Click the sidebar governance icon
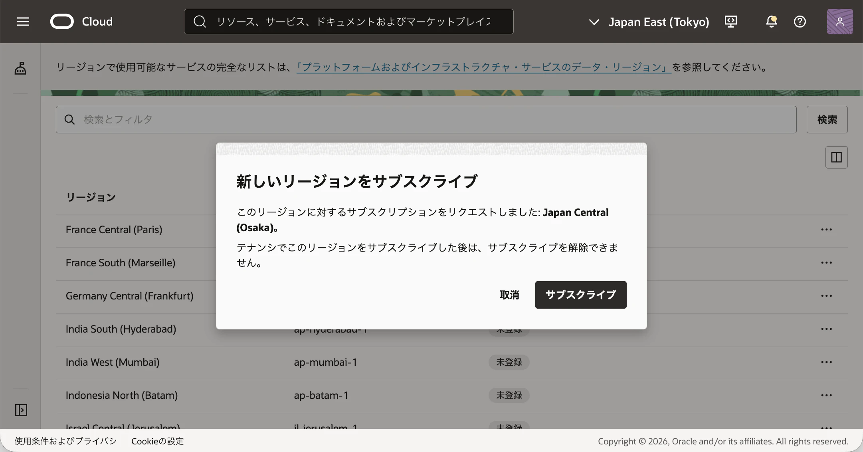This screenshot has height=452, width=863. pos(20,68)
